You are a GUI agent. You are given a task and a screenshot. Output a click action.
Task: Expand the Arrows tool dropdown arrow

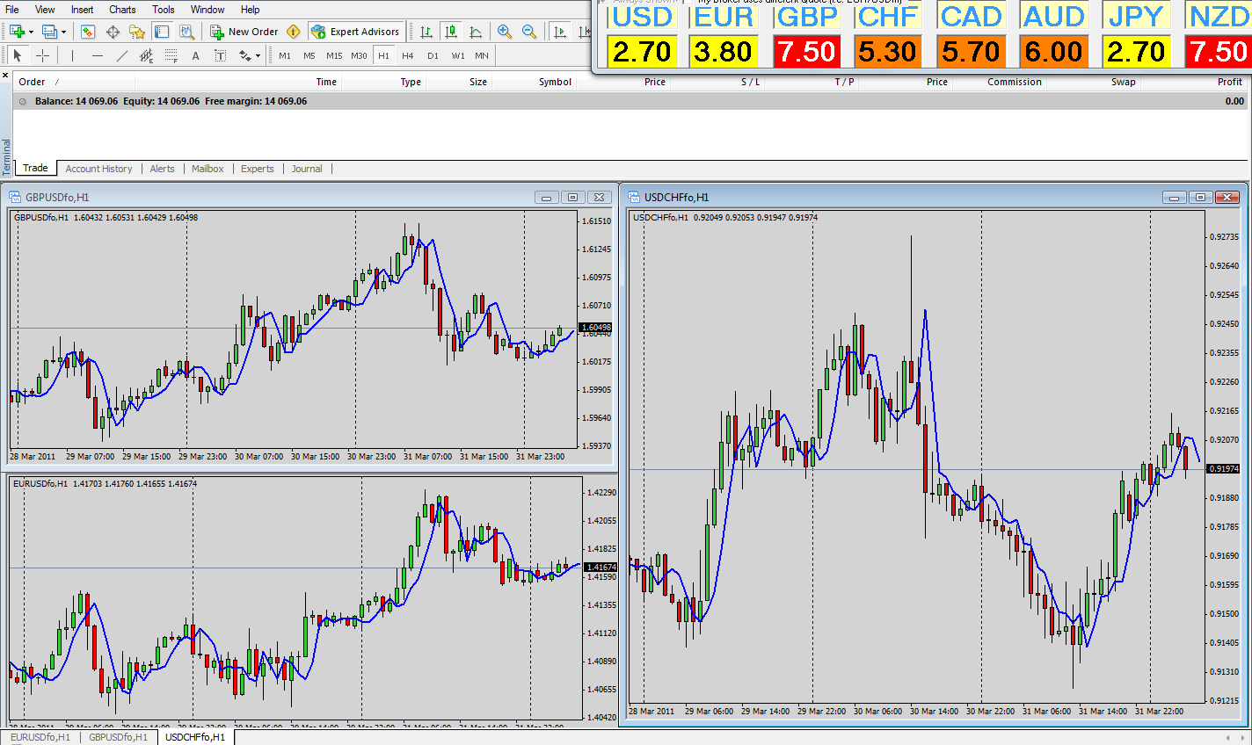click(258, 55)
